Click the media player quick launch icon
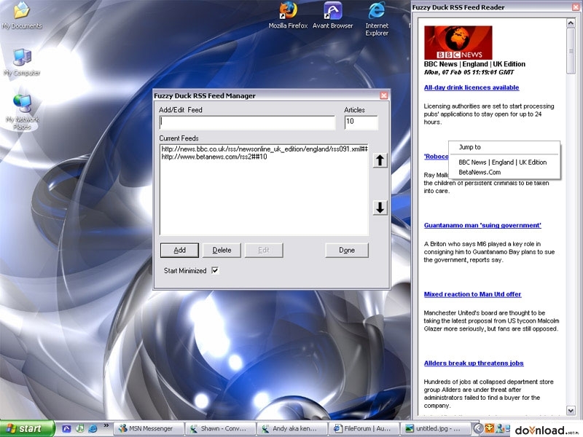 79,428
